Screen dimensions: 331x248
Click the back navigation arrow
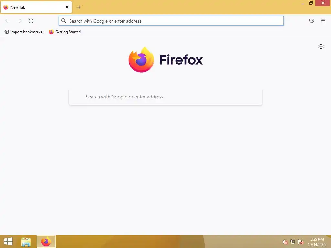pos(8,21)
